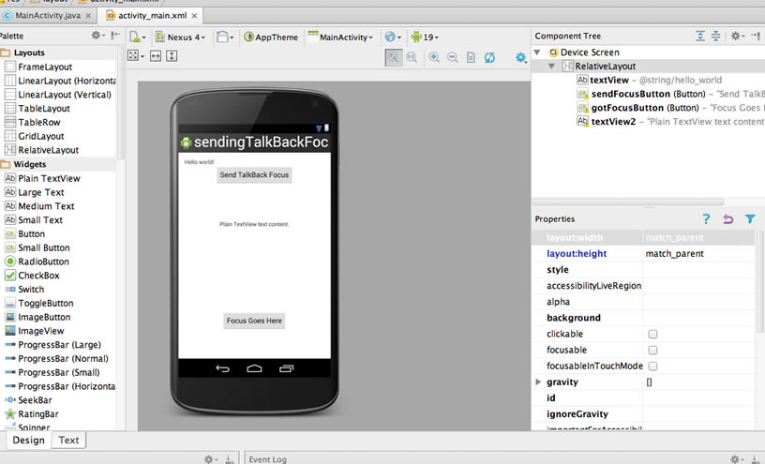This screenshot has width=765, height=464.
Task: Click the Component Tree hide panel icon
Action: (x=756, y=36)
